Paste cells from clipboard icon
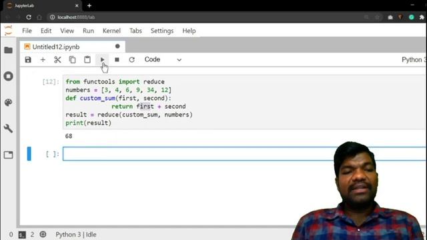 pos(87,59)
